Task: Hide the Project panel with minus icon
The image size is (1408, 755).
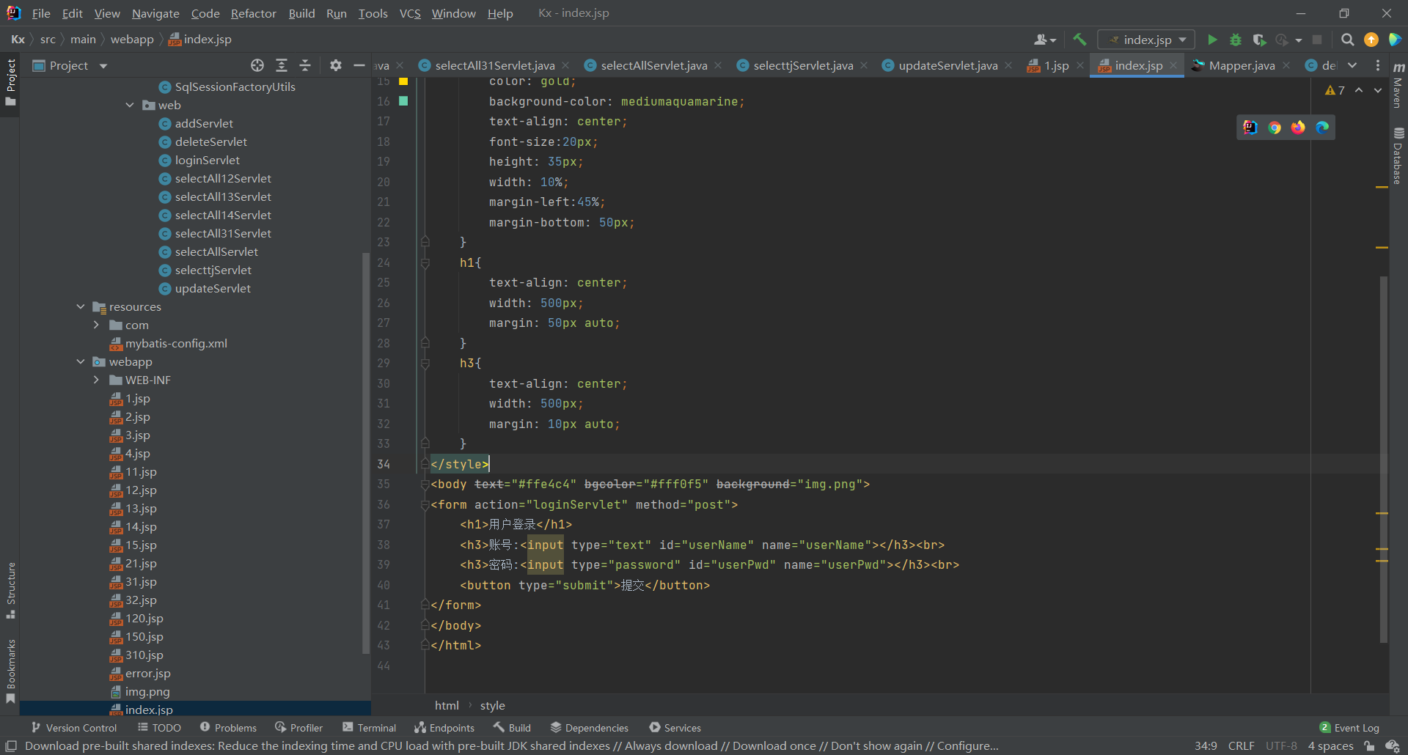Action: click(x=359, y=65)
